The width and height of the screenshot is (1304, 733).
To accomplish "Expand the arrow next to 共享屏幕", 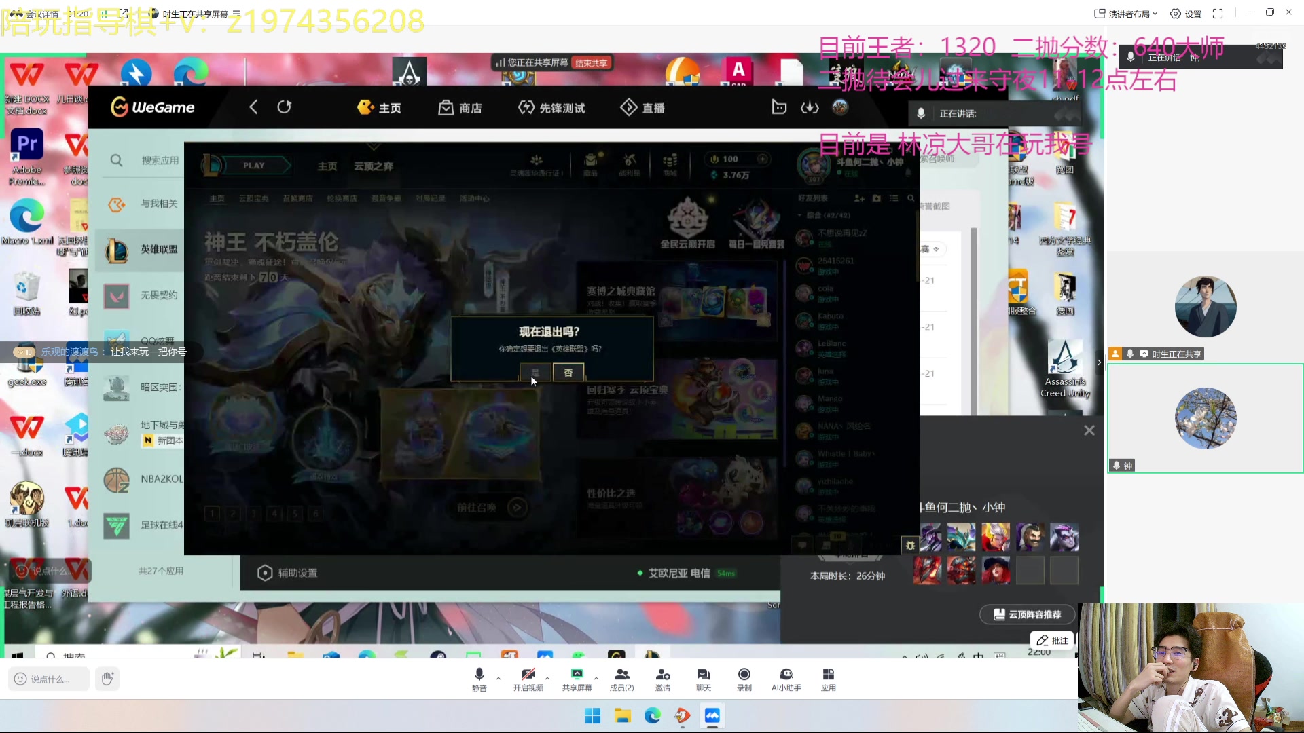I will tap(596, 678).
